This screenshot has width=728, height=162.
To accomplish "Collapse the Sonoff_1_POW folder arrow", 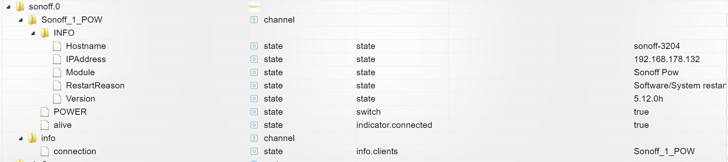I will (21, 20).
